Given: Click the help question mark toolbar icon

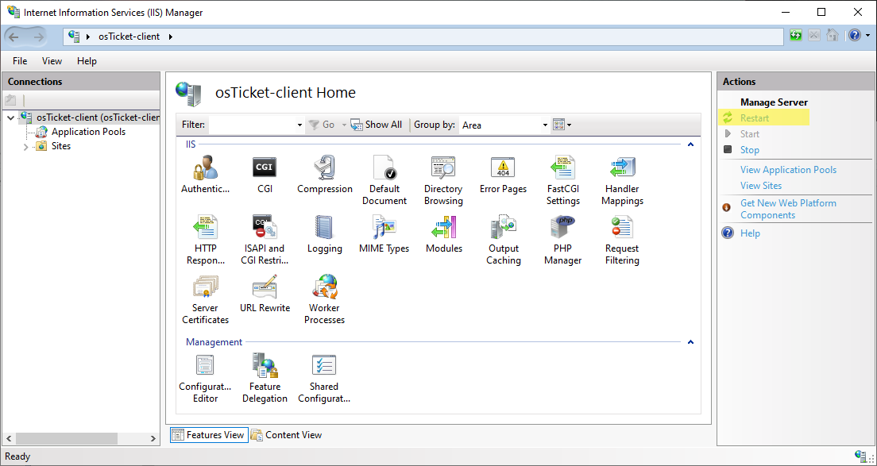Looking at the screenshot, I should coord(855,35).
